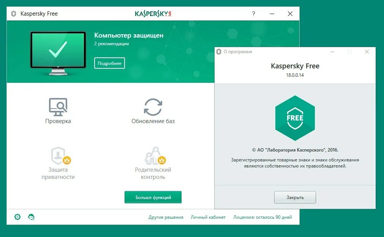The image size is (384, 237).
Task: Open the Защита приватности shield icon
Action: pyautogui.click(x=60, y=156)
